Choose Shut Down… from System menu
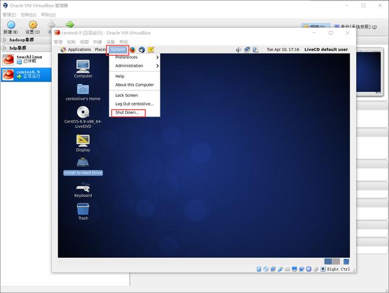The width and height of the screenshot is (389, 293). pos(135,112)
